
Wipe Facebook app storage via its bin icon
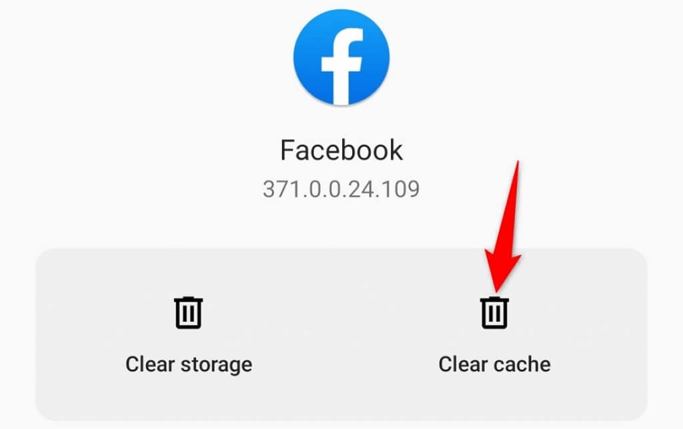[x=188, y=312]
